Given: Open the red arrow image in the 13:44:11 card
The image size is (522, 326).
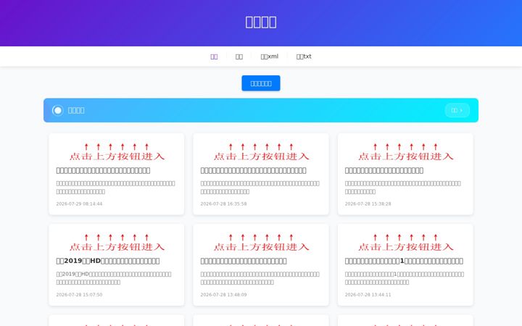Looking at the screenshot, I should tap(405, 243).
